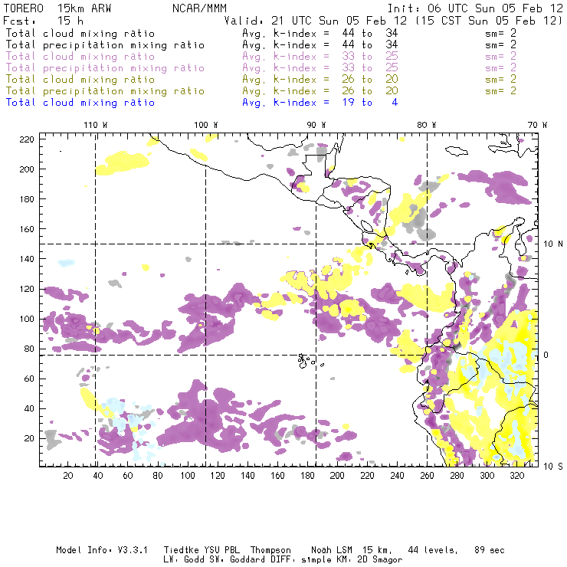
Task: Select the black "Total precipitation mixing ratio" legend line
Action: pyautogui.click(x=105, y=45)
